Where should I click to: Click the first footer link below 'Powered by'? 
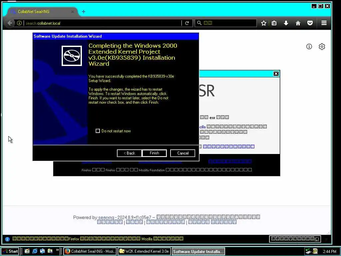click(x=110, y=222)
